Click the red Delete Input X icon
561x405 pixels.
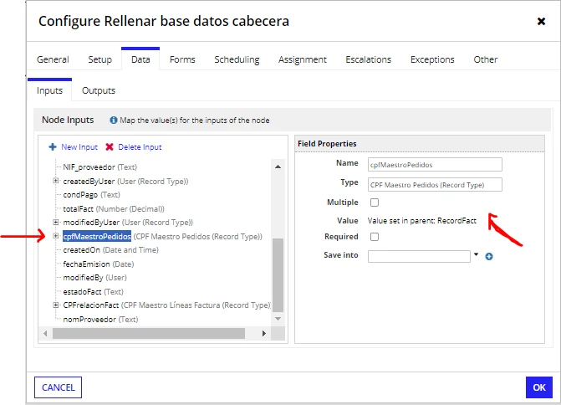(x=110, y=146)
